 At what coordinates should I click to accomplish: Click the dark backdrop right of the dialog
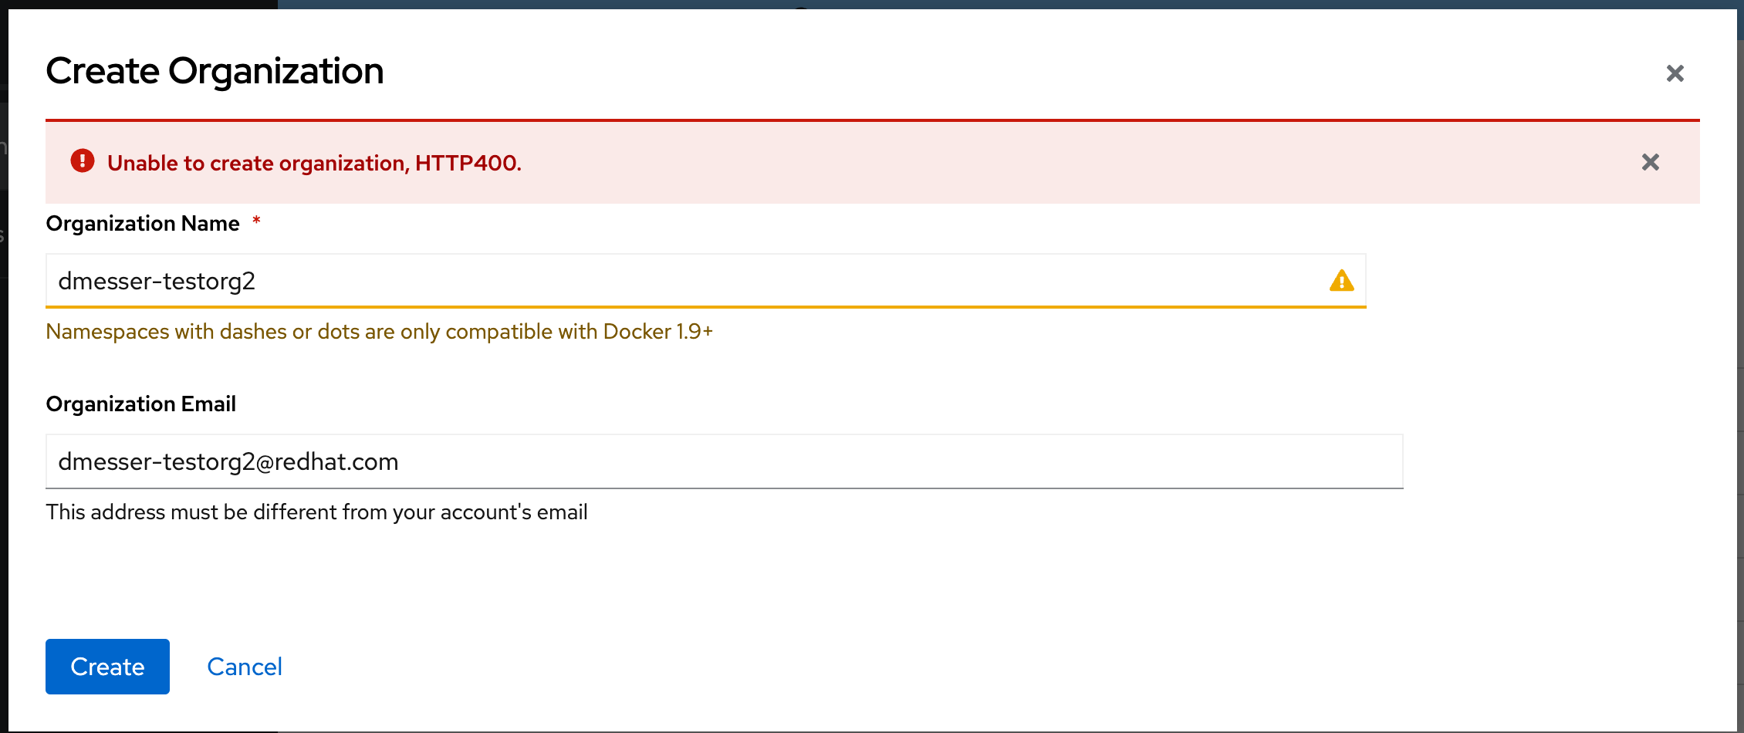1740,386
